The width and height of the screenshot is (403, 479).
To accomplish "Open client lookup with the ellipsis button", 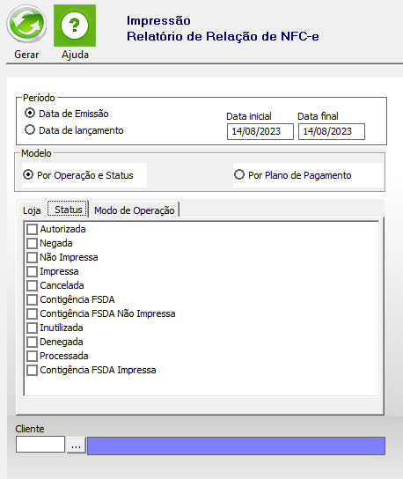I will (x=76, y=445).
